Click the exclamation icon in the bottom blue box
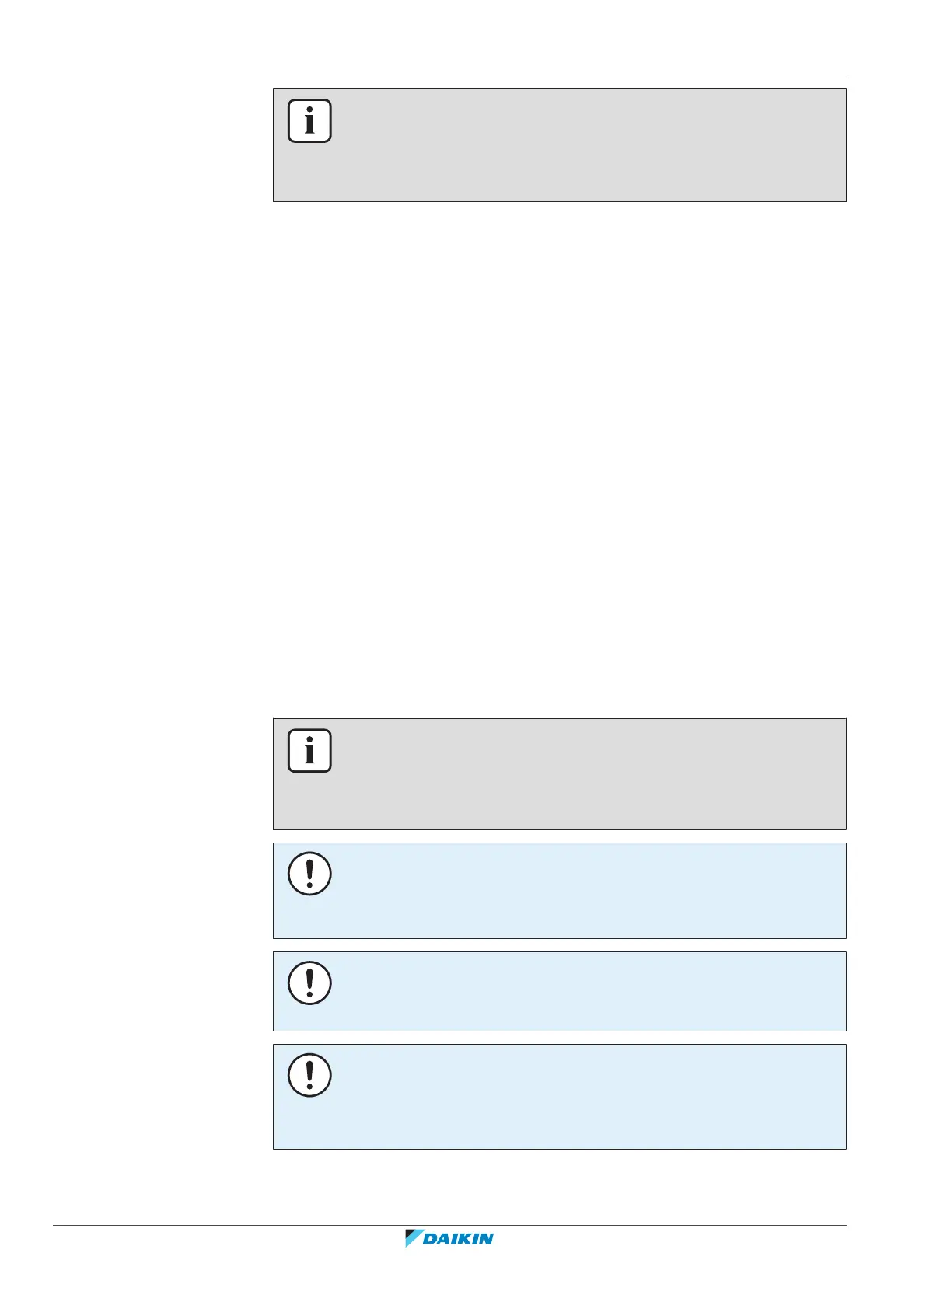 (x=309, y=1076)
